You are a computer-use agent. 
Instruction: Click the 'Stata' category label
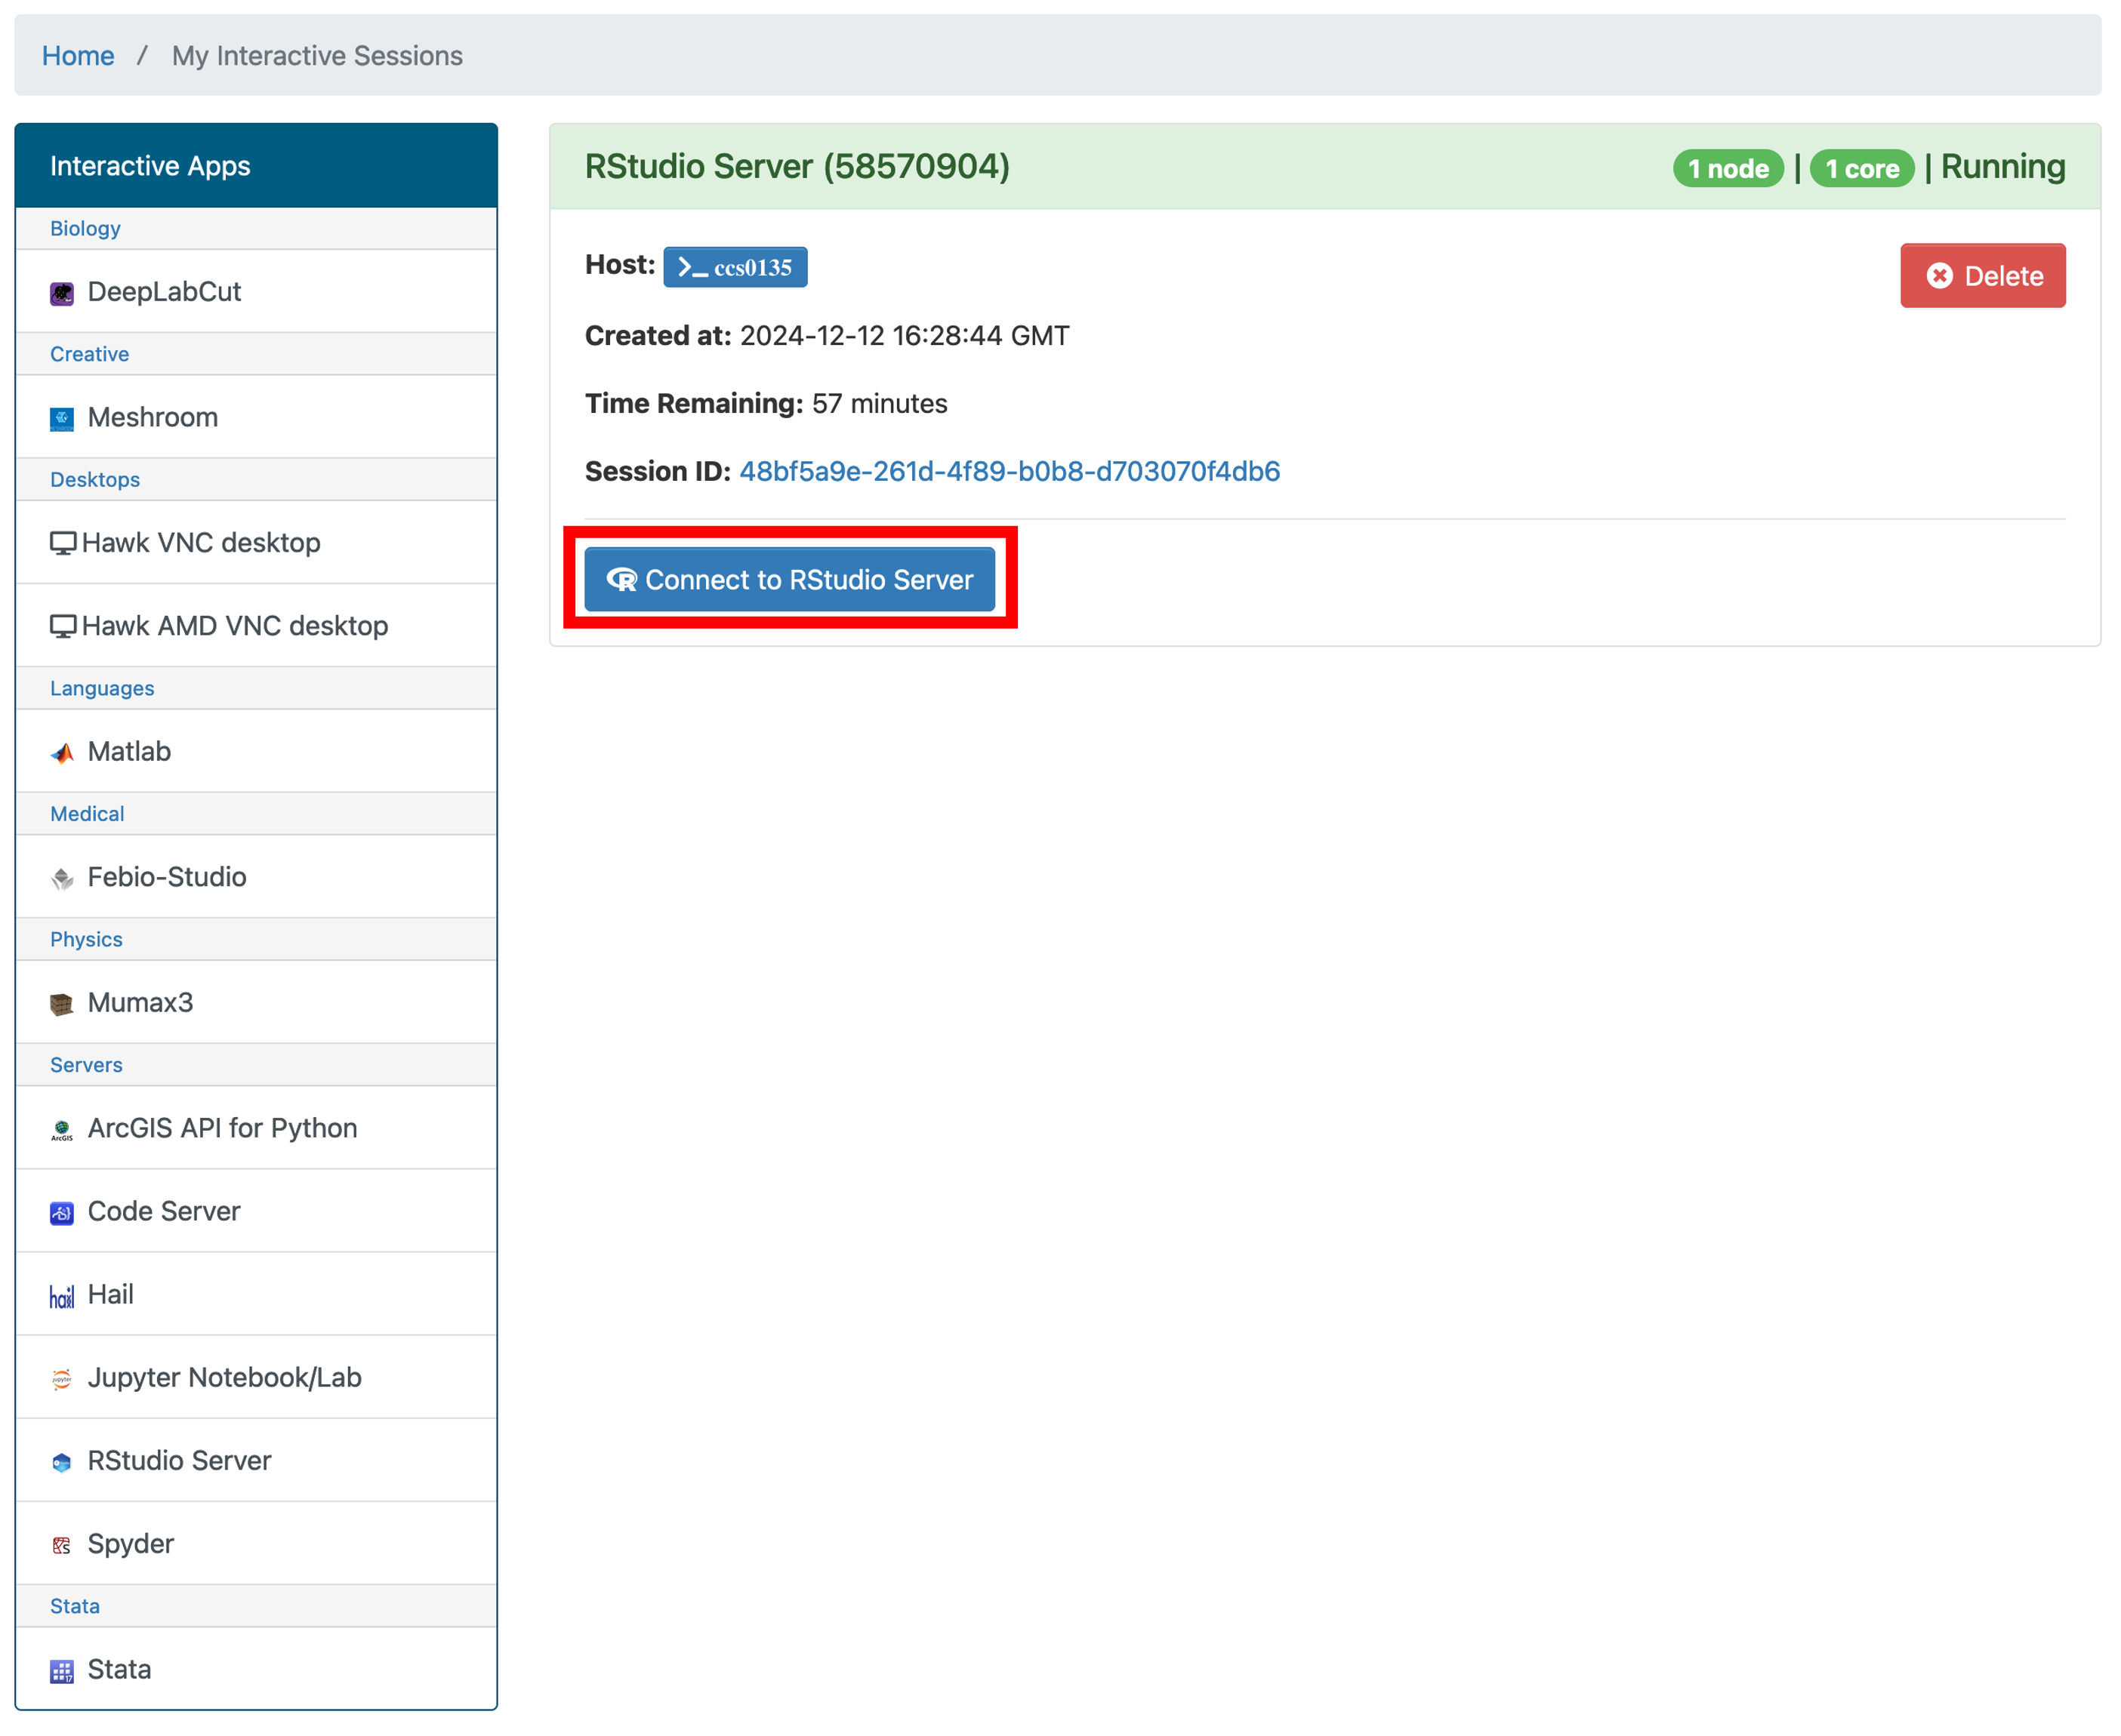tap(75, 1606)
